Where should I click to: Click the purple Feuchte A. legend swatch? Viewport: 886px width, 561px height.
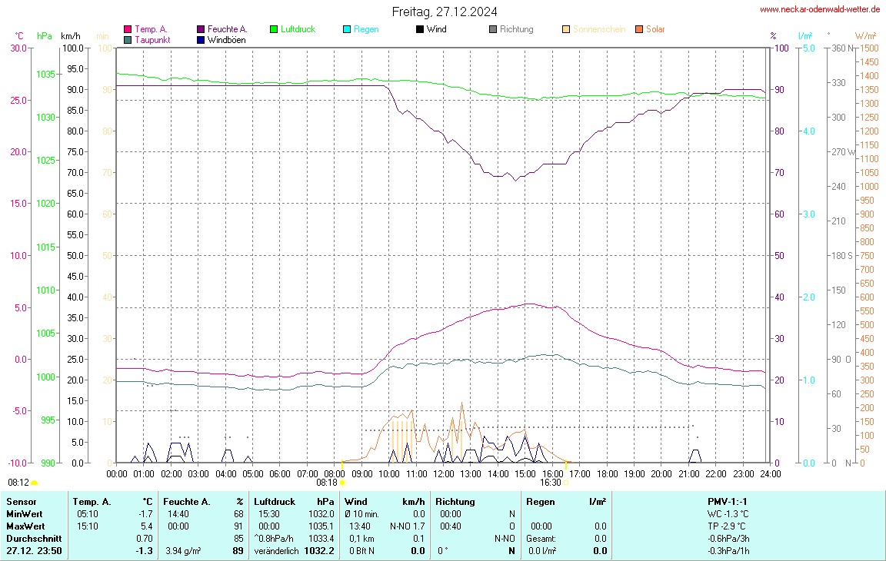pyautogui.click(x=202, y=30)
